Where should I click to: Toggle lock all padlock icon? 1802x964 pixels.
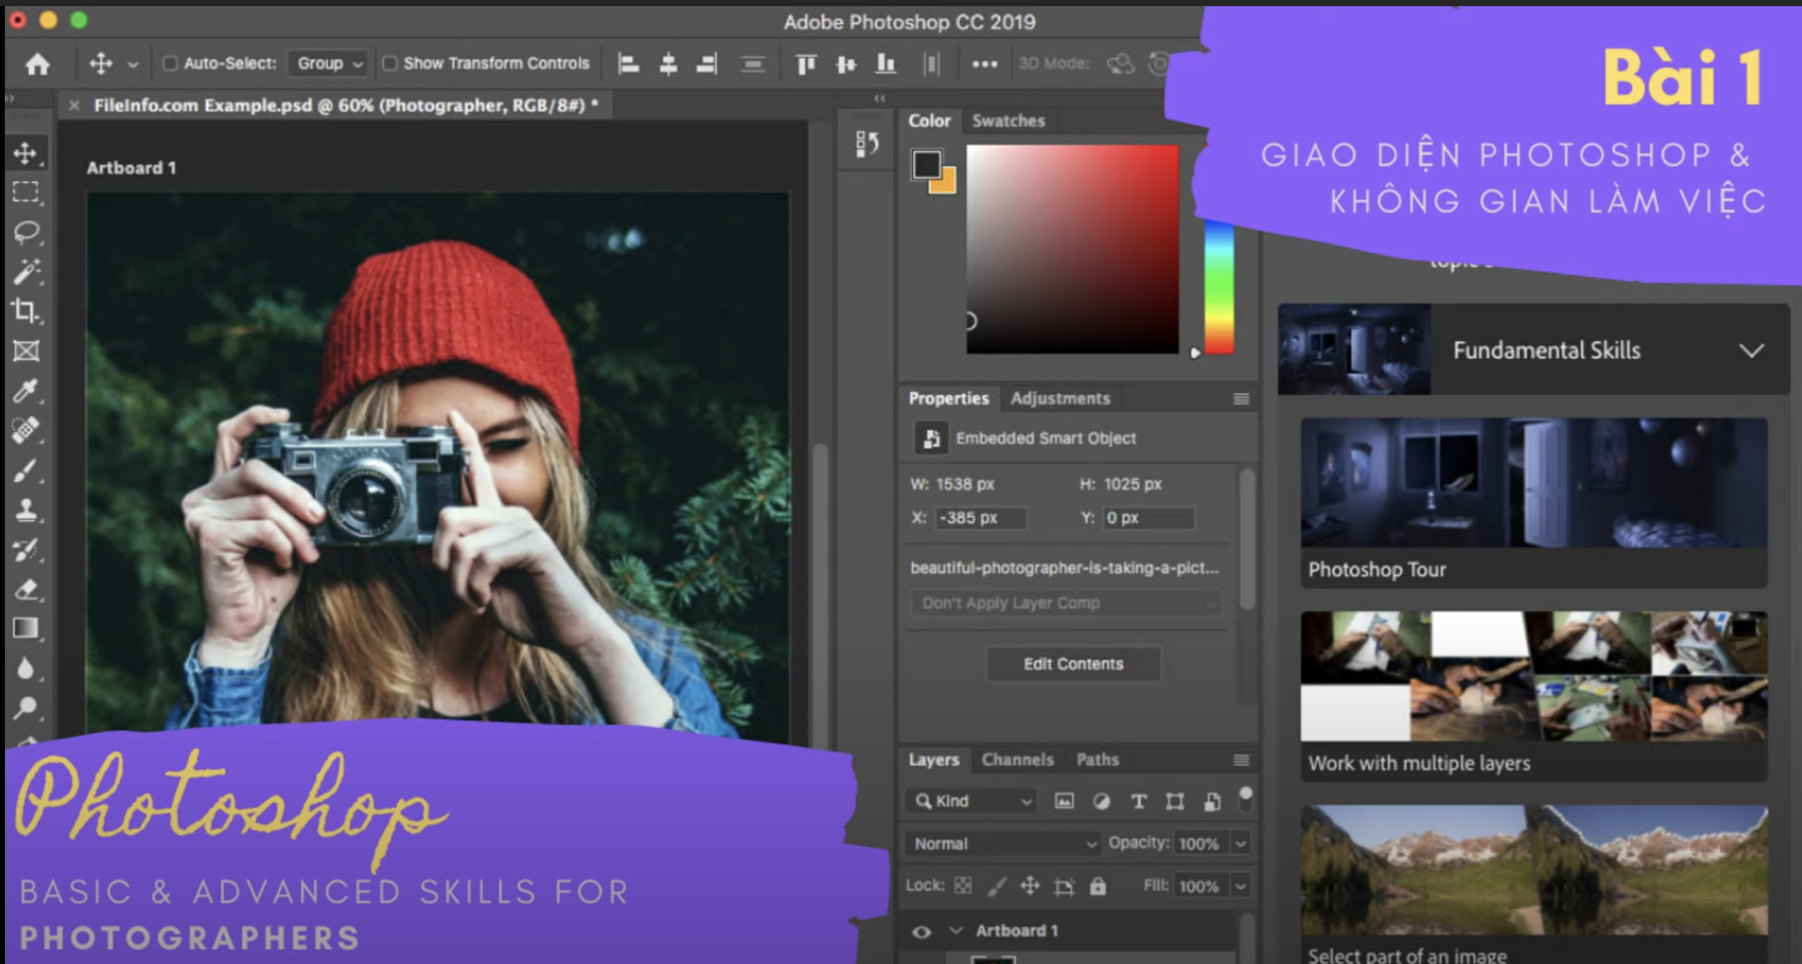click(1097, 886)
